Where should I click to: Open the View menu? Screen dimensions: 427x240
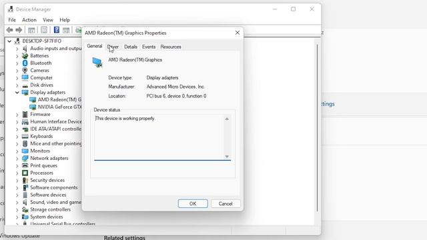pos(48,20)
